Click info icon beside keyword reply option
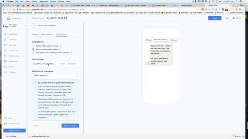 click(71, 53)
